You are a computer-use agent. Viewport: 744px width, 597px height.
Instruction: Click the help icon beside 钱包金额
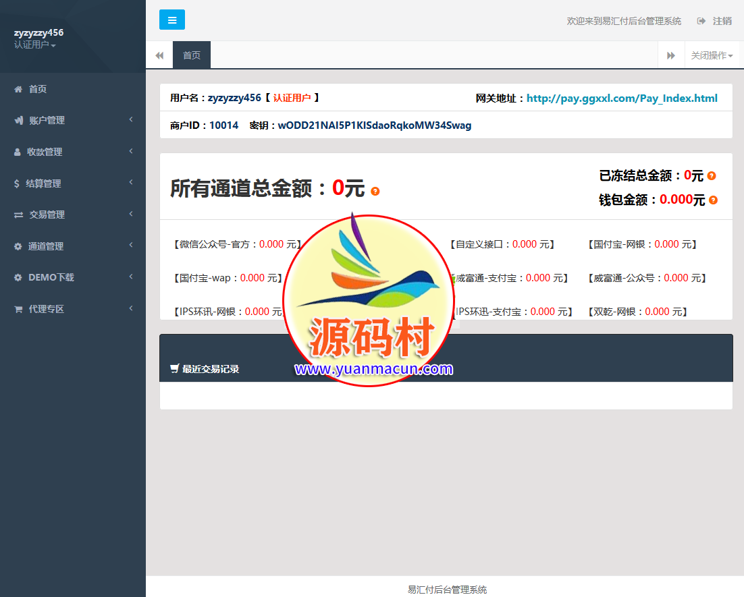713,200
